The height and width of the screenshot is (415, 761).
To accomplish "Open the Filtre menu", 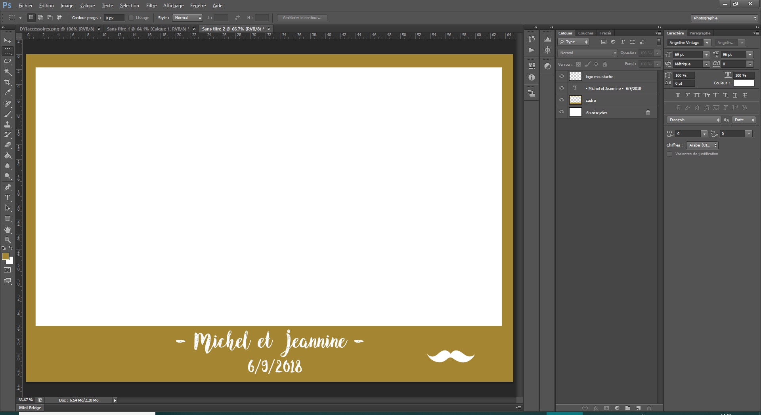I will point(151,6).
